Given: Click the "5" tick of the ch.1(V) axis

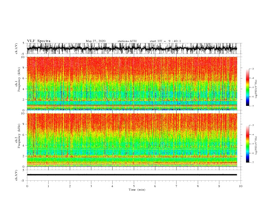Looking at the screenshot, I should [24, 43].
